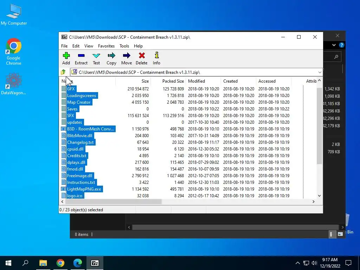
Task: Open File Explorer from taskbar
Action: tap(43, 263)
